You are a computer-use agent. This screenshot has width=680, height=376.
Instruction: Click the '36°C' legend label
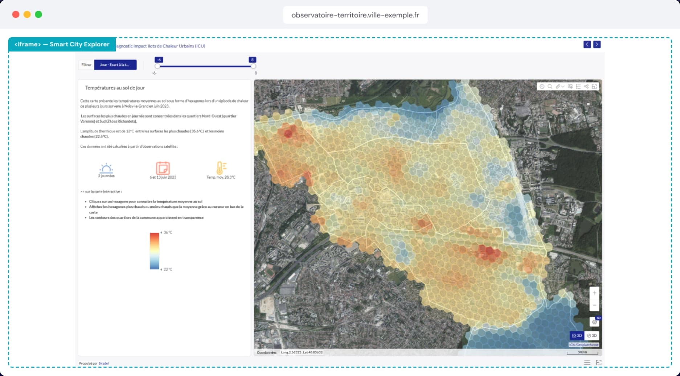click(x=168, y=232)
